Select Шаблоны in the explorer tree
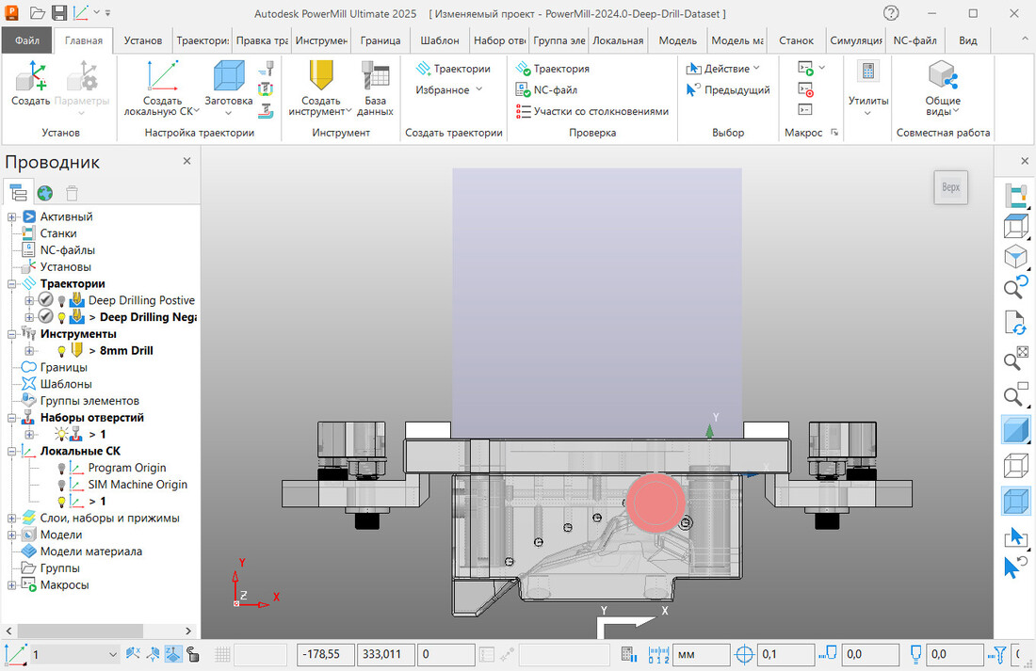The height and width of the screenshot is (671, 1036). pyautogui.click(x=66, y=384)
